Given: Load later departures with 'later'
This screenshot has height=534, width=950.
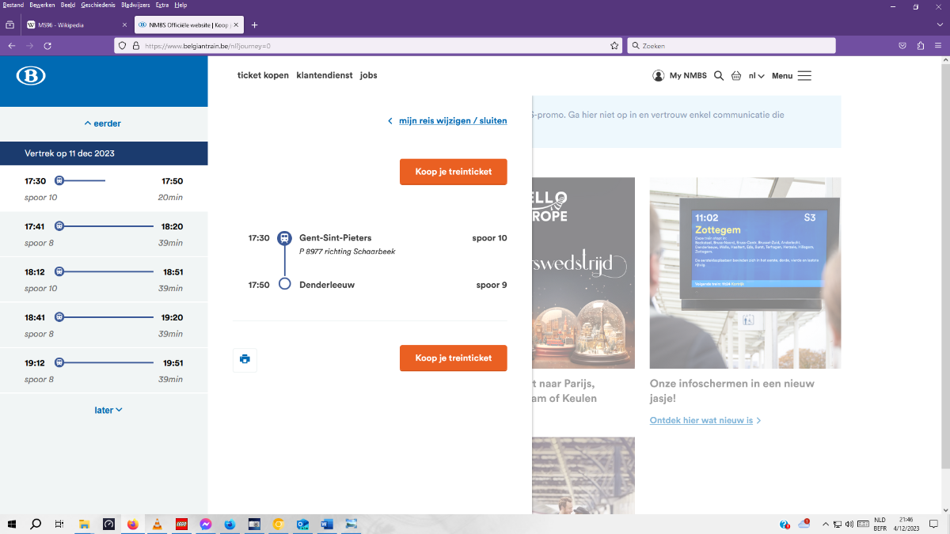Looking at the screenshot, I should (x=108, y=410).
